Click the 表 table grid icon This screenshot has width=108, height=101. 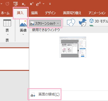(7, 23)
